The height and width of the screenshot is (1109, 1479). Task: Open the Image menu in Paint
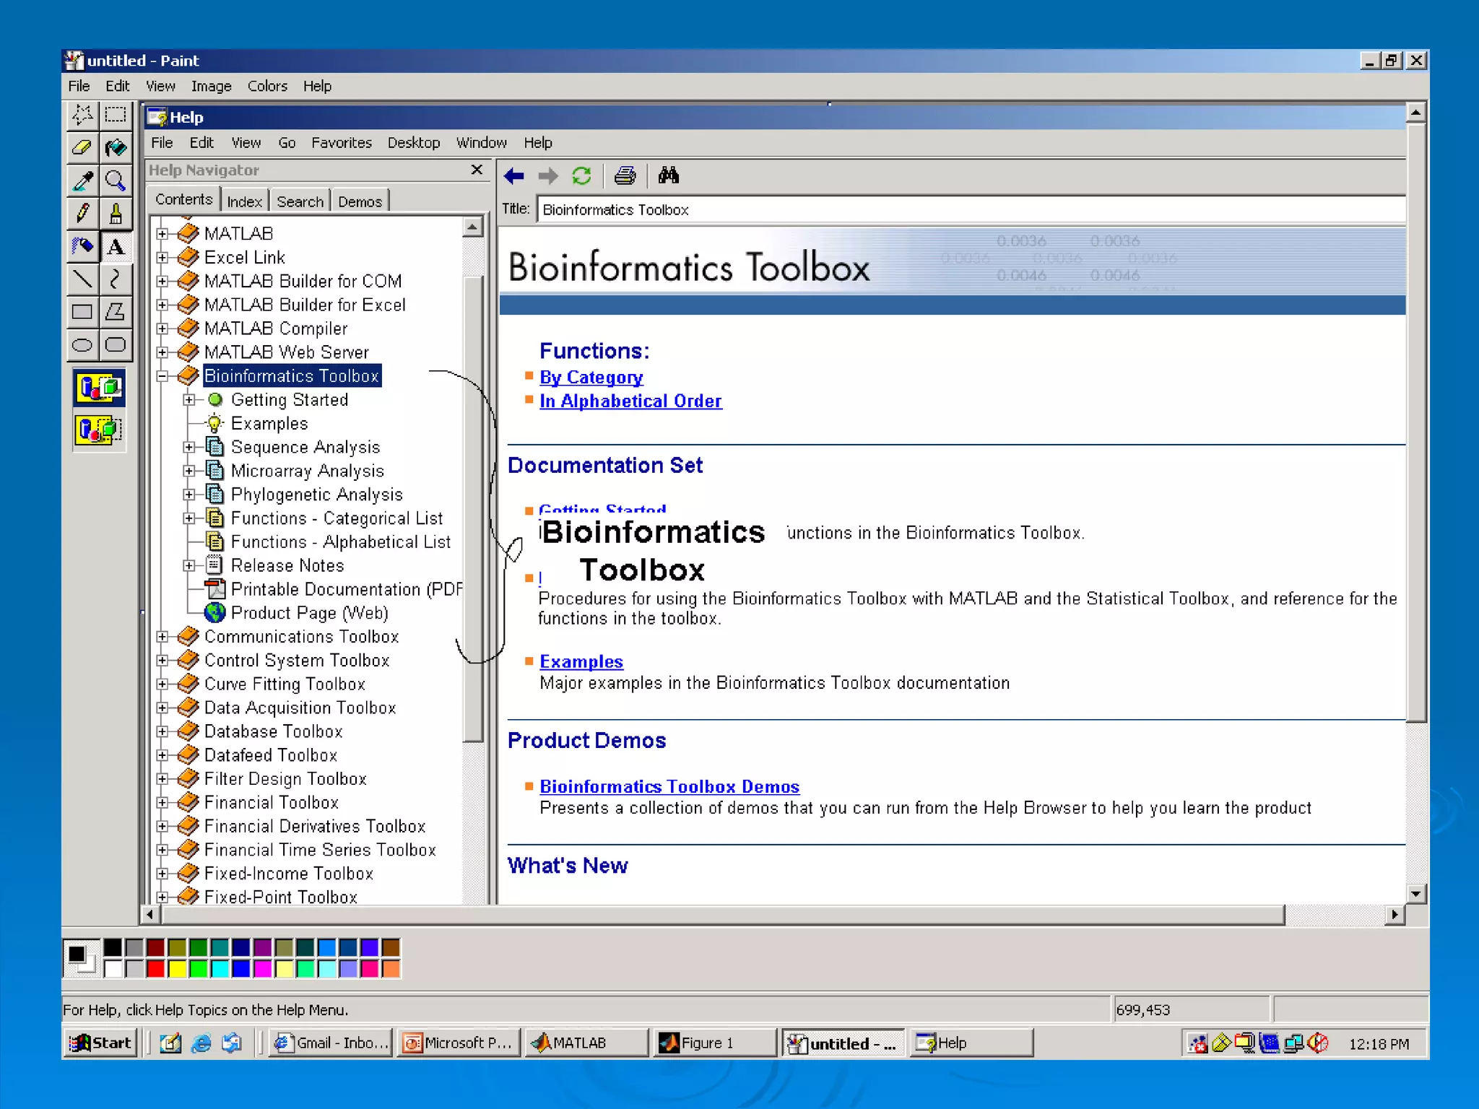click(x=211, y=87)
